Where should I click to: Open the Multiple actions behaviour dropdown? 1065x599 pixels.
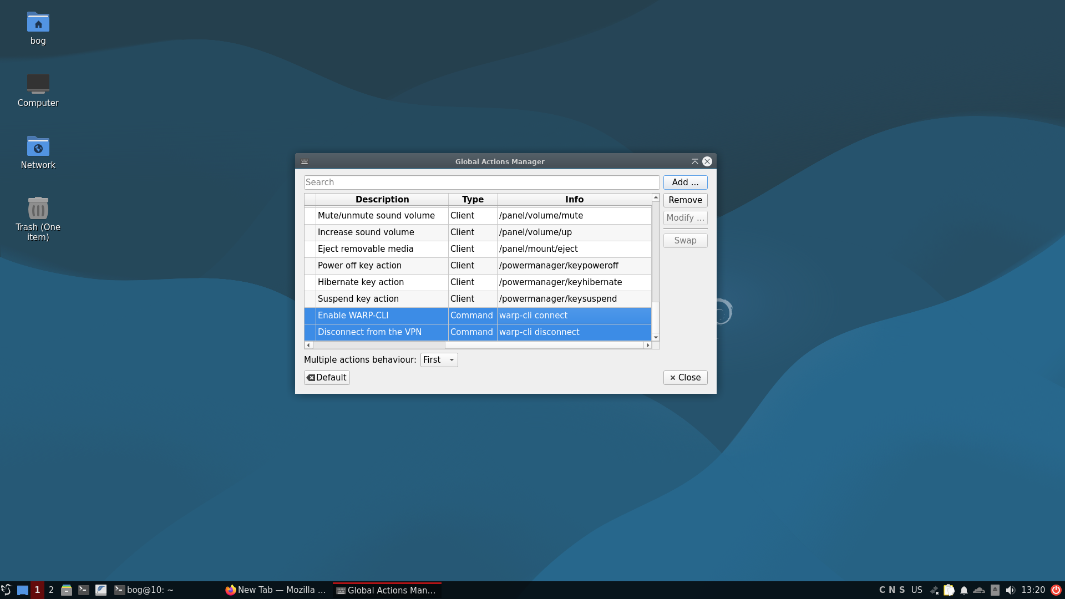tap(438, 359)
